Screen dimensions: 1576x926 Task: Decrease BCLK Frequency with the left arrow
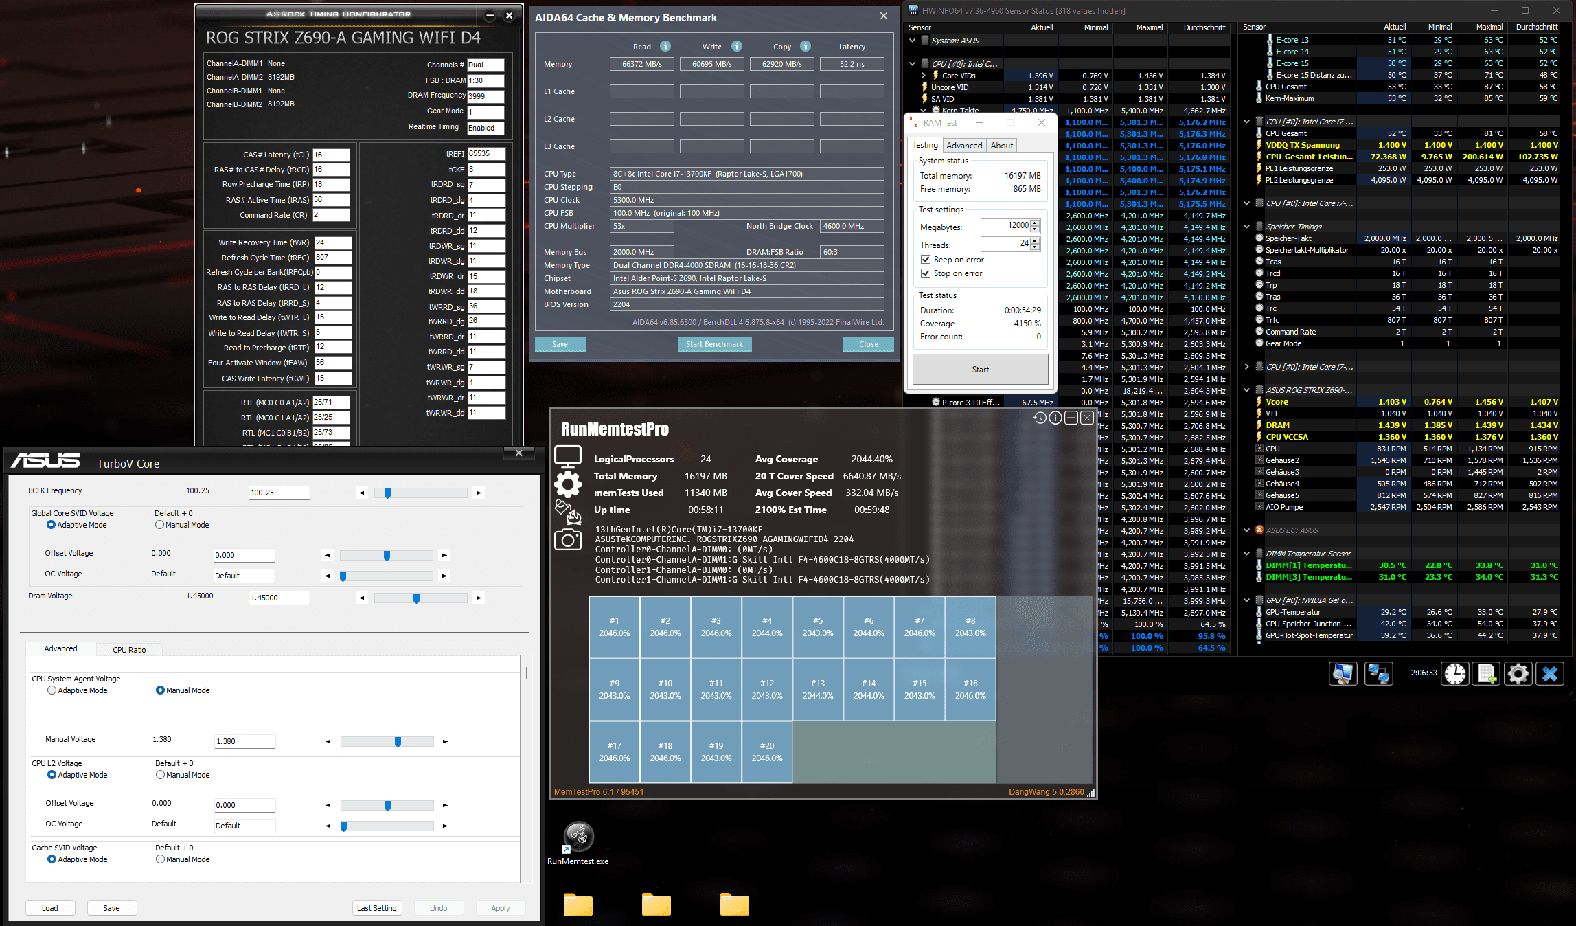pos(362,493)
